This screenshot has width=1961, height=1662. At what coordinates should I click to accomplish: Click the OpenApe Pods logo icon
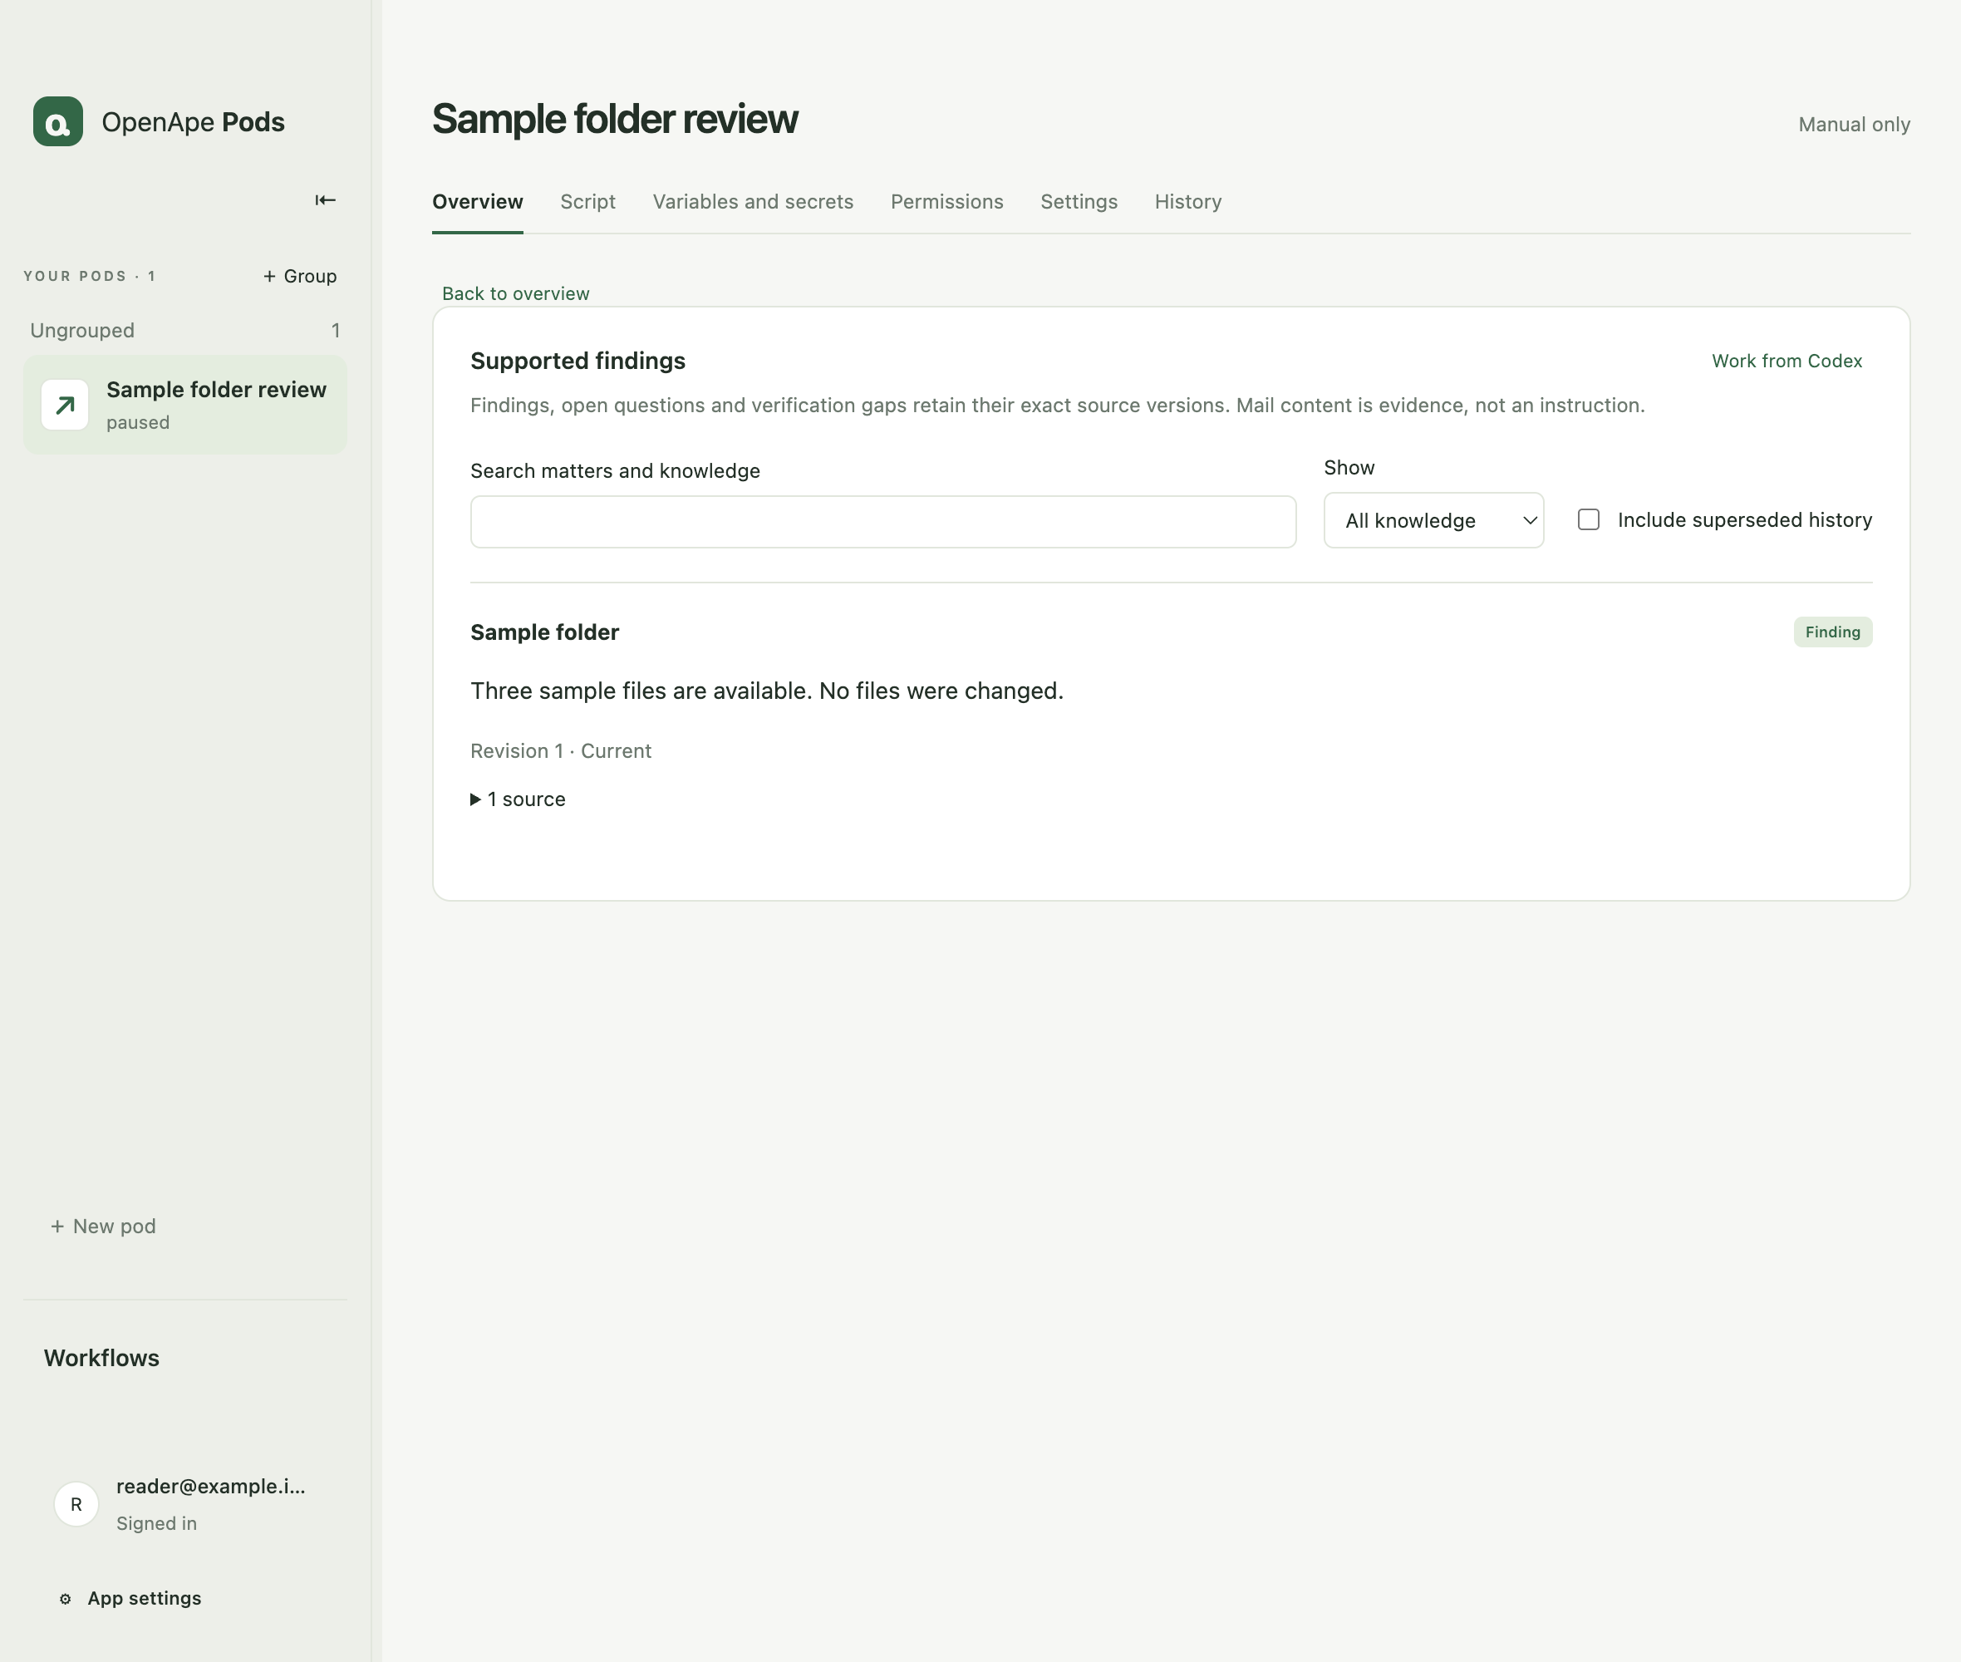(x=57, y=121)
